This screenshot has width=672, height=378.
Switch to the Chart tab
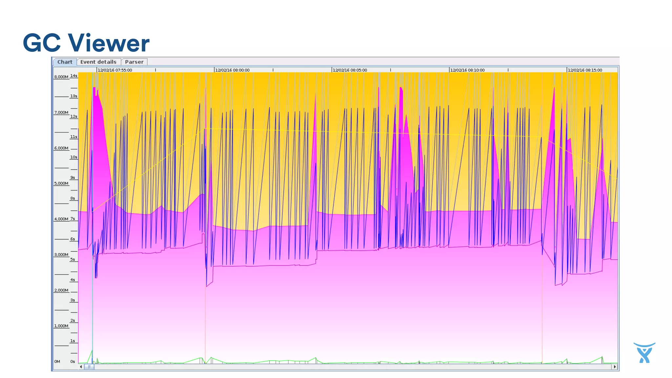[65, 62]
